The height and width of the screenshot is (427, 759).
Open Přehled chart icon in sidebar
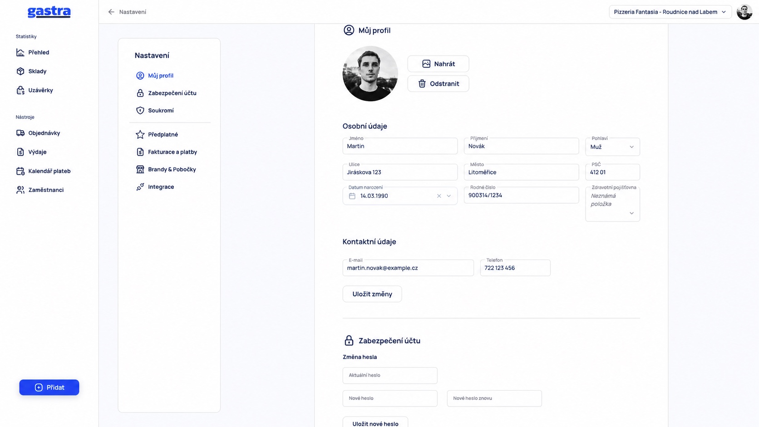pyautogui.click(x=20, y=52)
